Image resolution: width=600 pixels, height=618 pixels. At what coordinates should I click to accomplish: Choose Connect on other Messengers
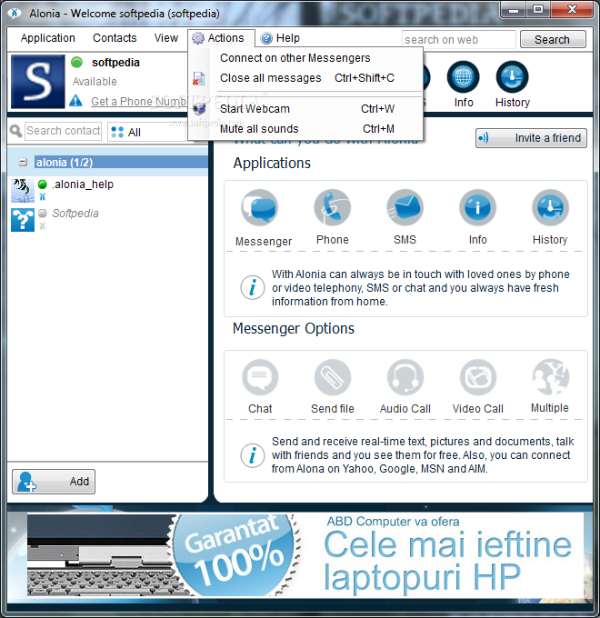click(x=305, y=58)
